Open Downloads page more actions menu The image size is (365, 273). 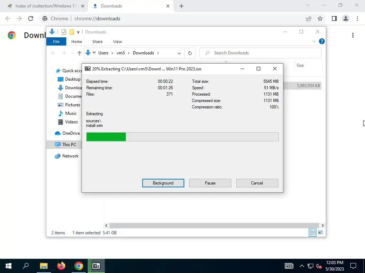[x=353, y=35]
